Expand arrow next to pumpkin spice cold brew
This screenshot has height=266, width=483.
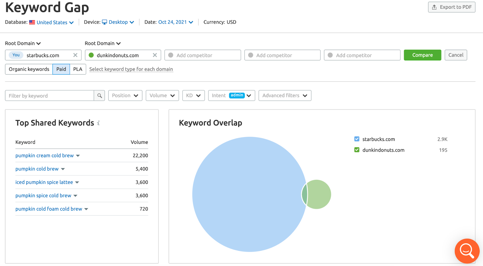click(x=75, y=196)
